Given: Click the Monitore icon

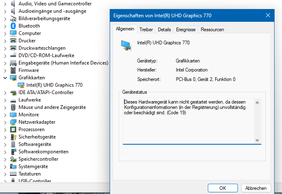Looking at the screenshot, I should point(13,115).
